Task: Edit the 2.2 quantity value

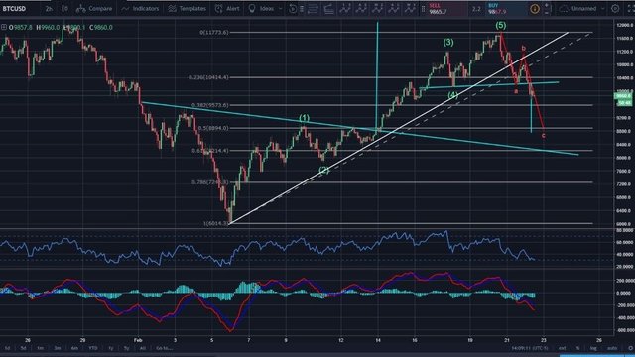Action: click(x=476, y=9)
